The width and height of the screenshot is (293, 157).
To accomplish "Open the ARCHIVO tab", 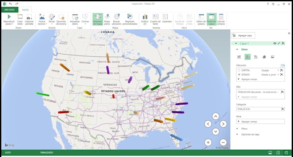I will pos(9,10).
